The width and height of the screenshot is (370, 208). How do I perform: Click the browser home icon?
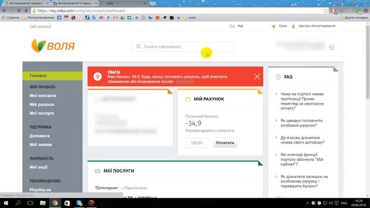(26, 10)
